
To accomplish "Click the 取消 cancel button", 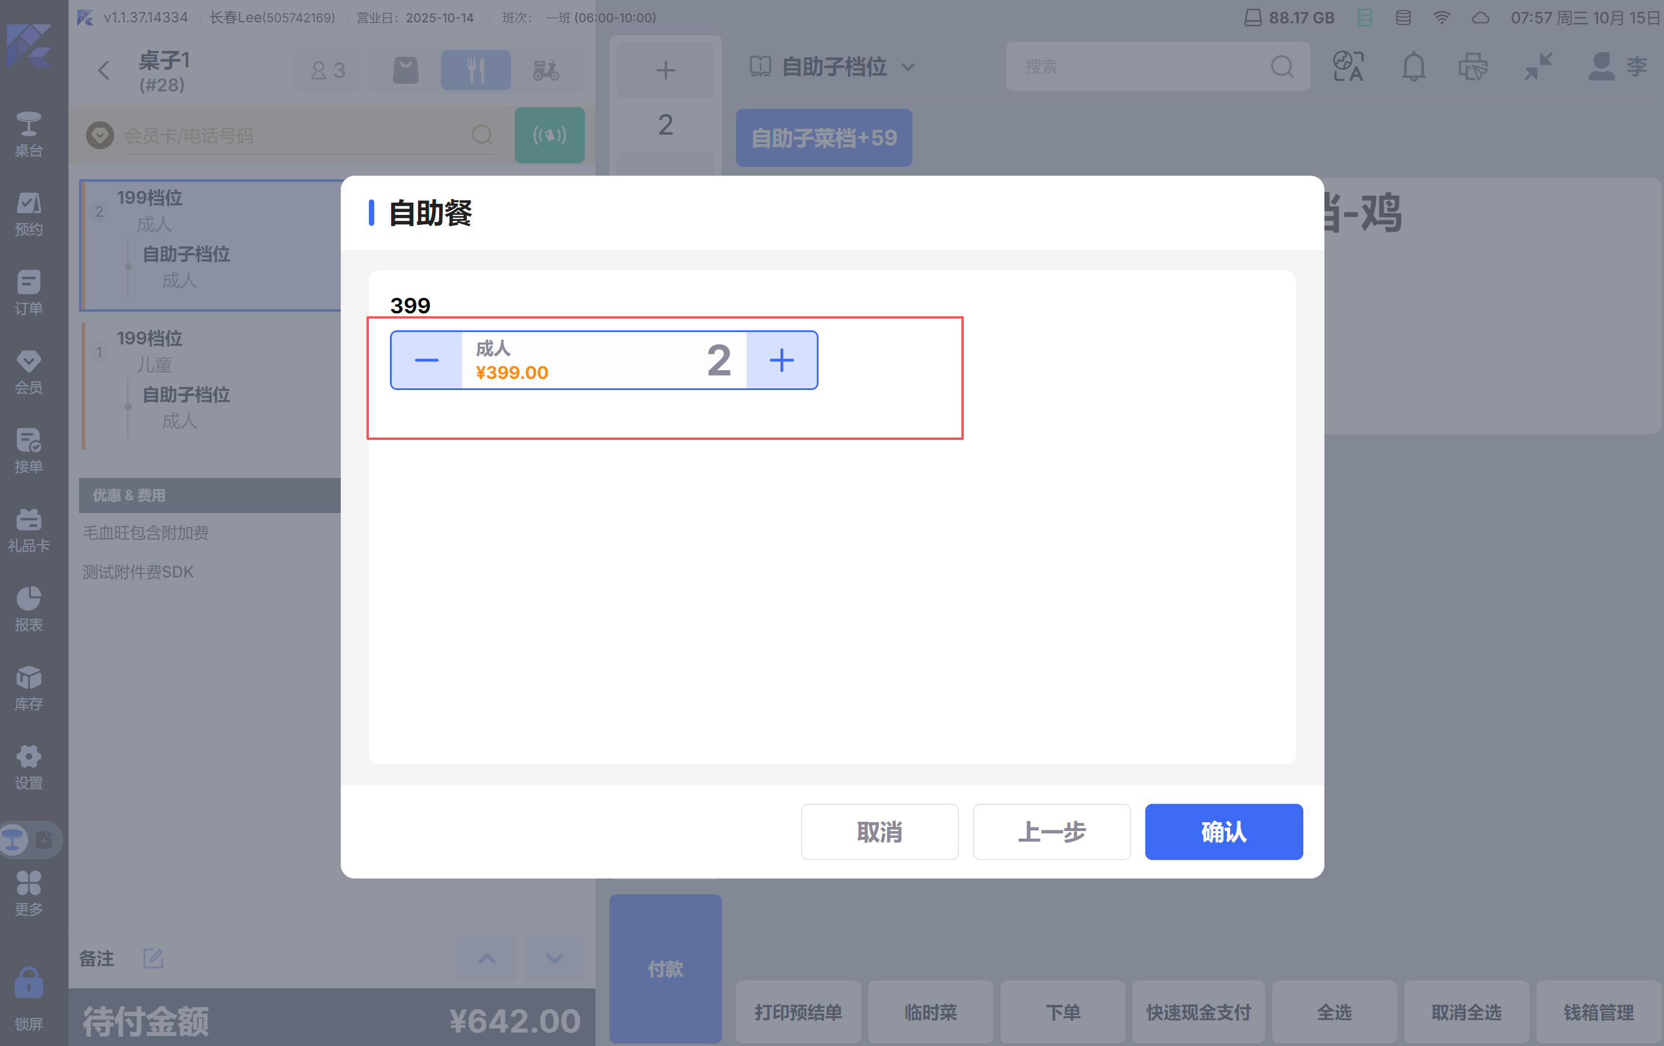I will pos(879,832).
